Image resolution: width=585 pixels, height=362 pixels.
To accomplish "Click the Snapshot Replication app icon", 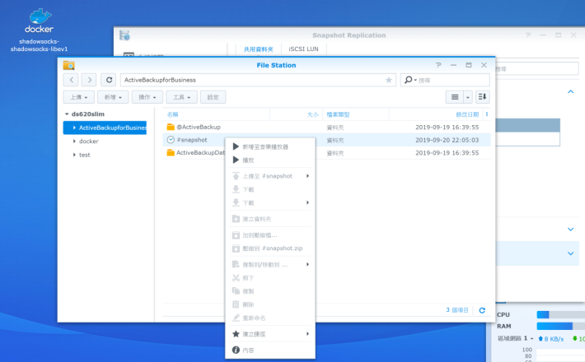I will (x=124, y=35).
